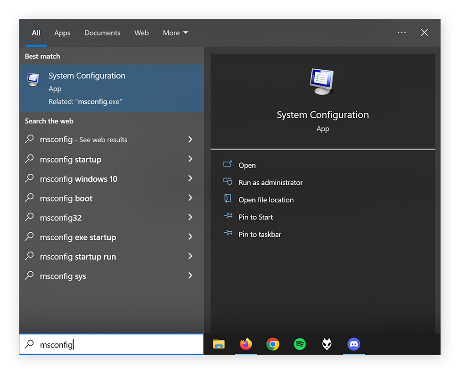Screen dimensions: 459x374
Task: Switch to the Apps tab
Action: coord(62,33)
